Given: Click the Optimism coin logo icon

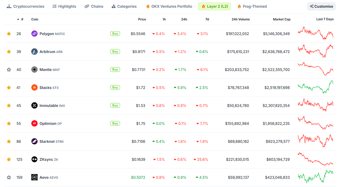Looking at the screenshot, I should (34, 123).
